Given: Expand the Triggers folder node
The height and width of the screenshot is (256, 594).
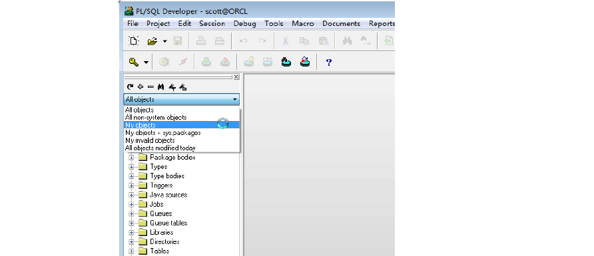Looking at the screenshot, I should point(131,186).
